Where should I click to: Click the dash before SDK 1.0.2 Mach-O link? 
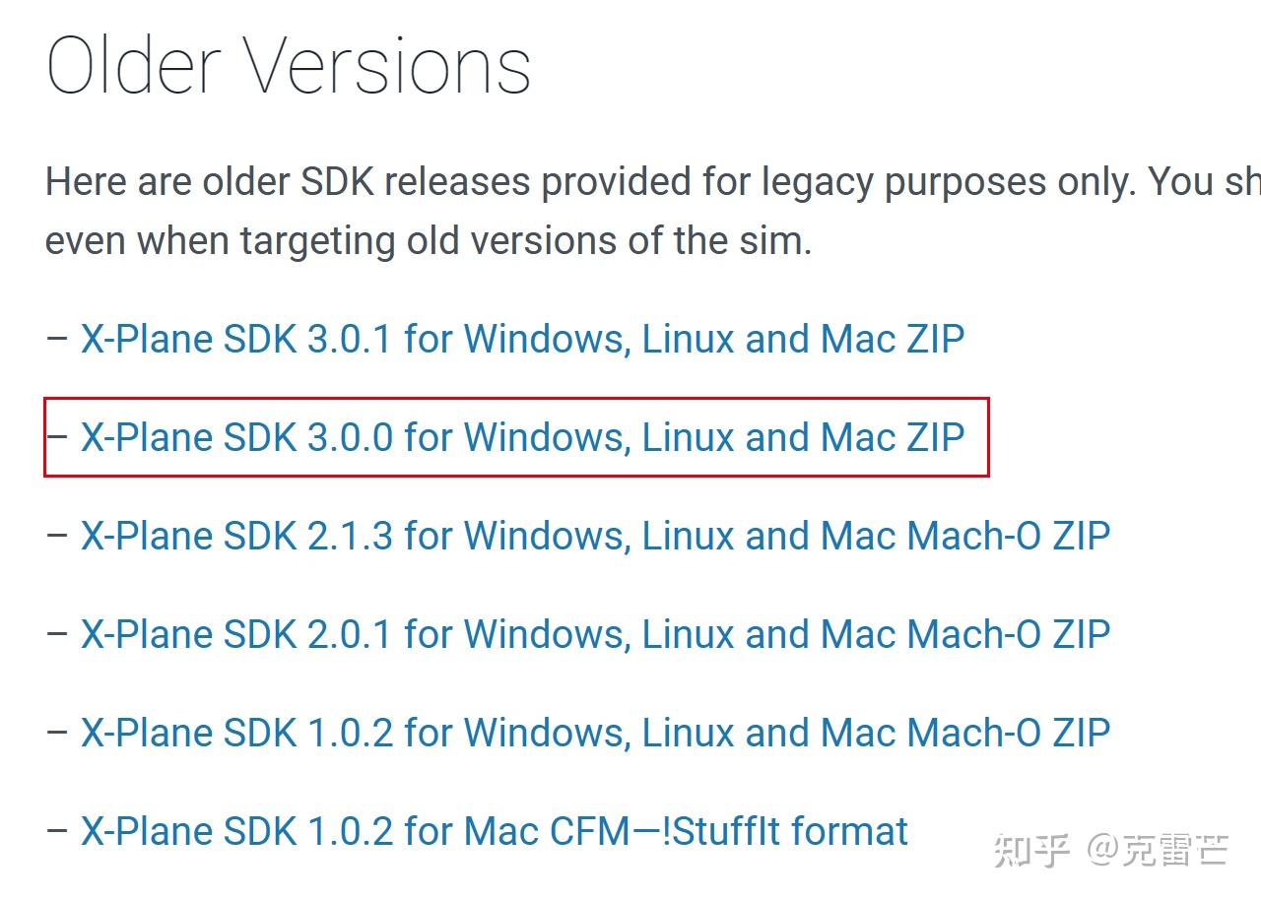coord(57,734)
